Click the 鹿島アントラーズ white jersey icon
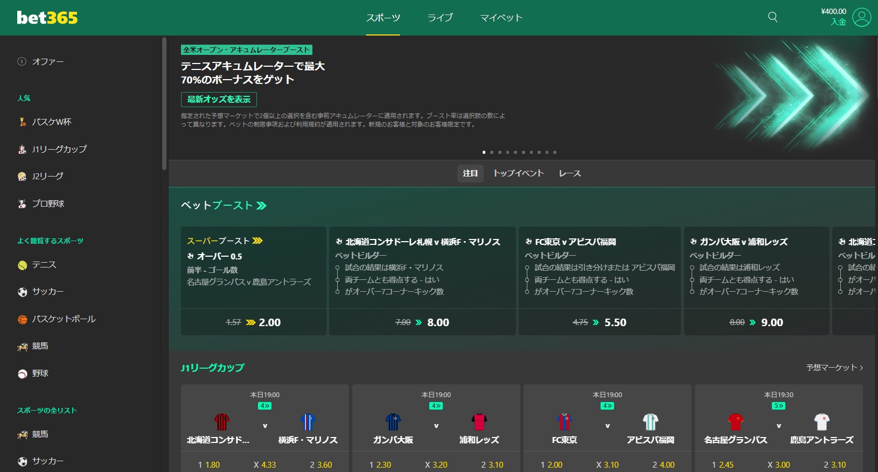878x472 pixels. pos(821,421)
